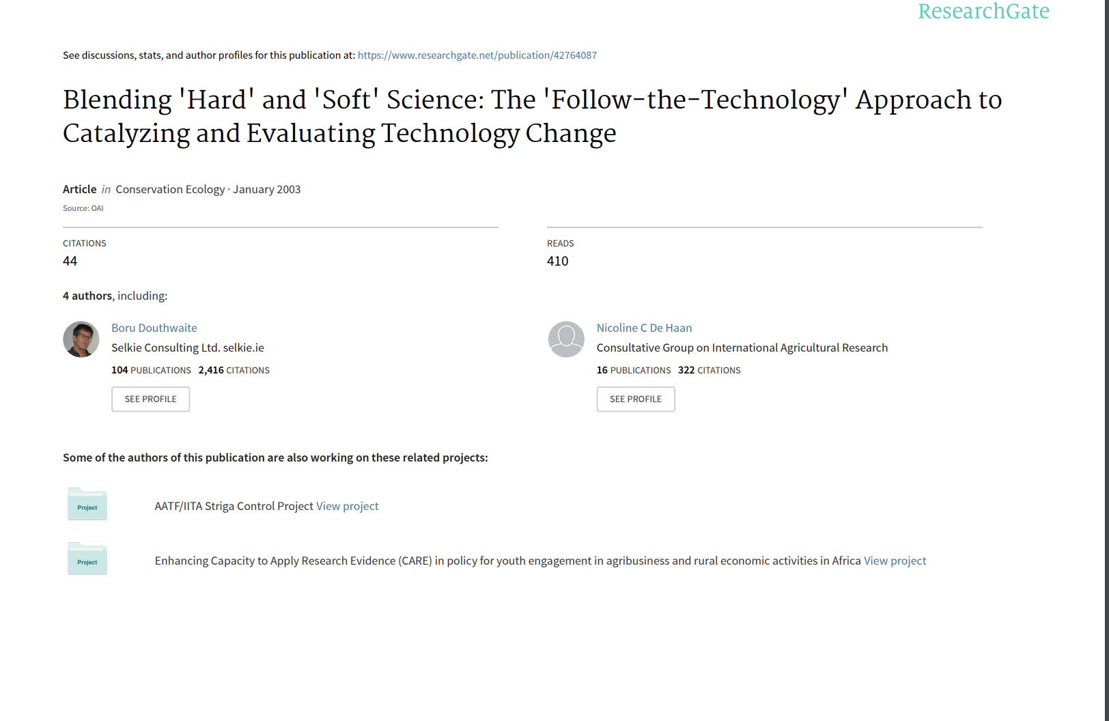This screenshot has height=721, width=1109.
Task: View project for Enhancing Capacity CARE
Action: click(x=895, y=561)
